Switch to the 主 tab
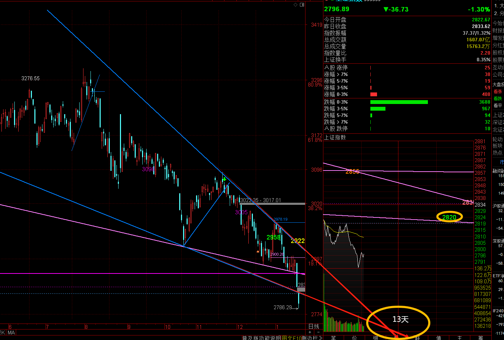This screenshot has width=504, height=340. tap(460, 338)
